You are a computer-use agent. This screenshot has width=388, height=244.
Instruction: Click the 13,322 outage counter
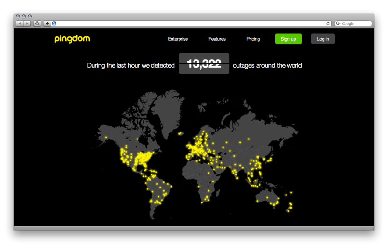[204, 64]
